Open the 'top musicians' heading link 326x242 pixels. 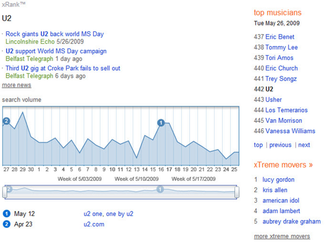277,13
